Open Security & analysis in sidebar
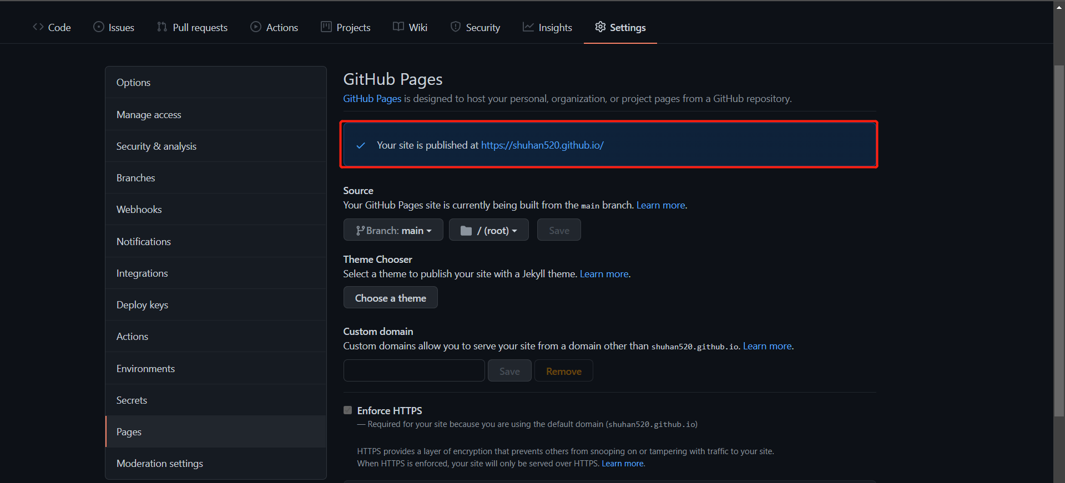The height and width of the screenshot is (483, 1065). point(216,146)
